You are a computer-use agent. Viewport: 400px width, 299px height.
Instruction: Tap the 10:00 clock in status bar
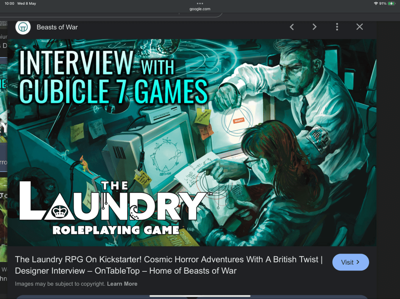click(x=10, y=4)
